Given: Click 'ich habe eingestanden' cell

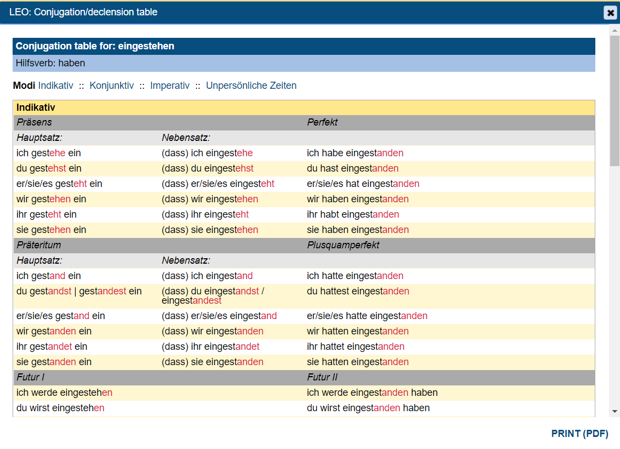Looking at the screenshot, I should click(x=355, y=153).
